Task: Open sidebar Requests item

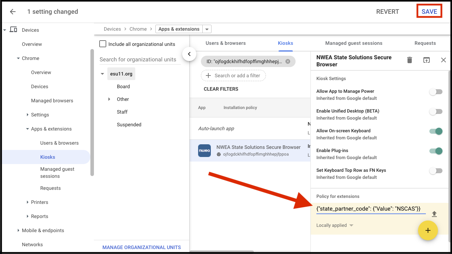Action: click(x=50, y=188)
